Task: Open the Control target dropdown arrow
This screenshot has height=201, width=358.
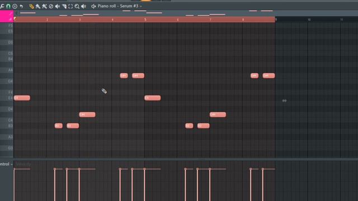Action: (11, 164)
